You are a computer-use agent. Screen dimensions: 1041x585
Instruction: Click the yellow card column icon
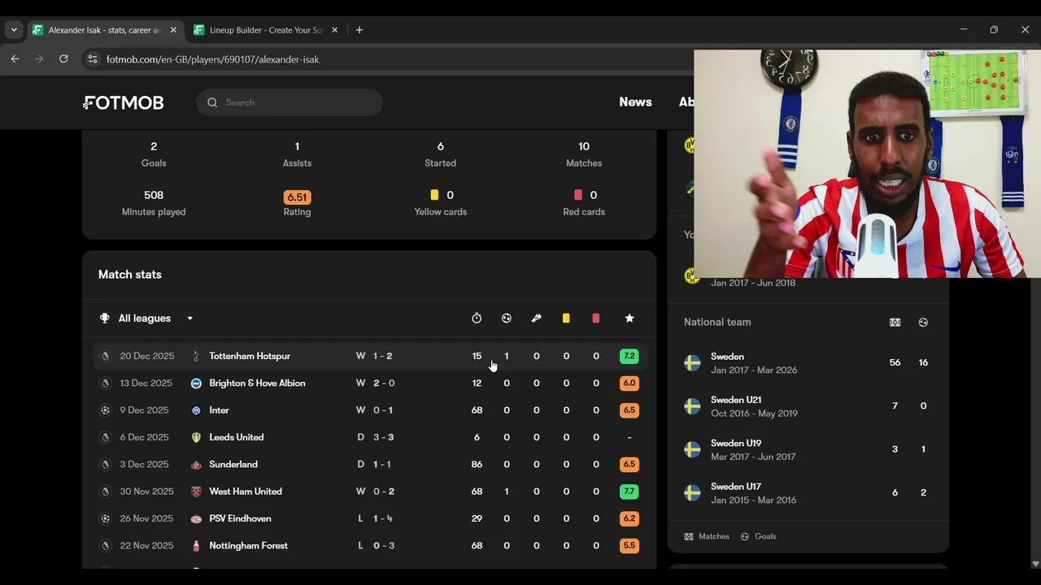[x=566, y=318]
